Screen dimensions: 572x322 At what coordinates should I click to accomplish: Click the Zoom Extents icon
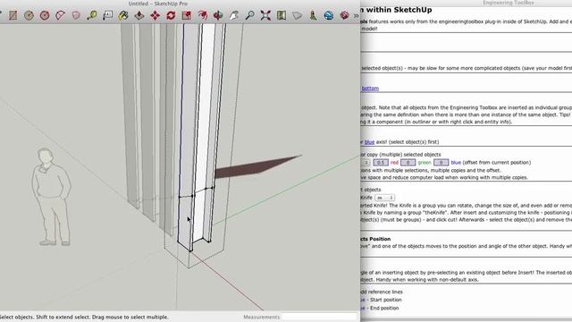tap(265, 15)
